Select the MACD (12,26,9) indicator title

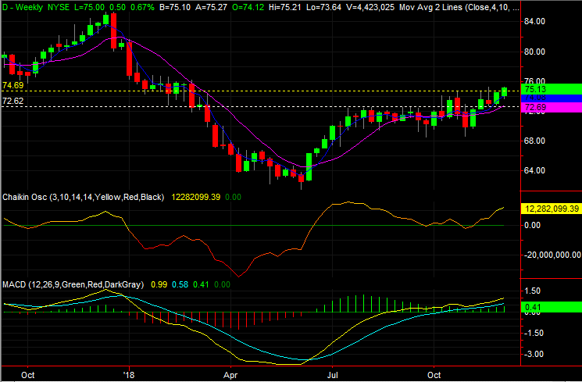[x=73, y=284]
